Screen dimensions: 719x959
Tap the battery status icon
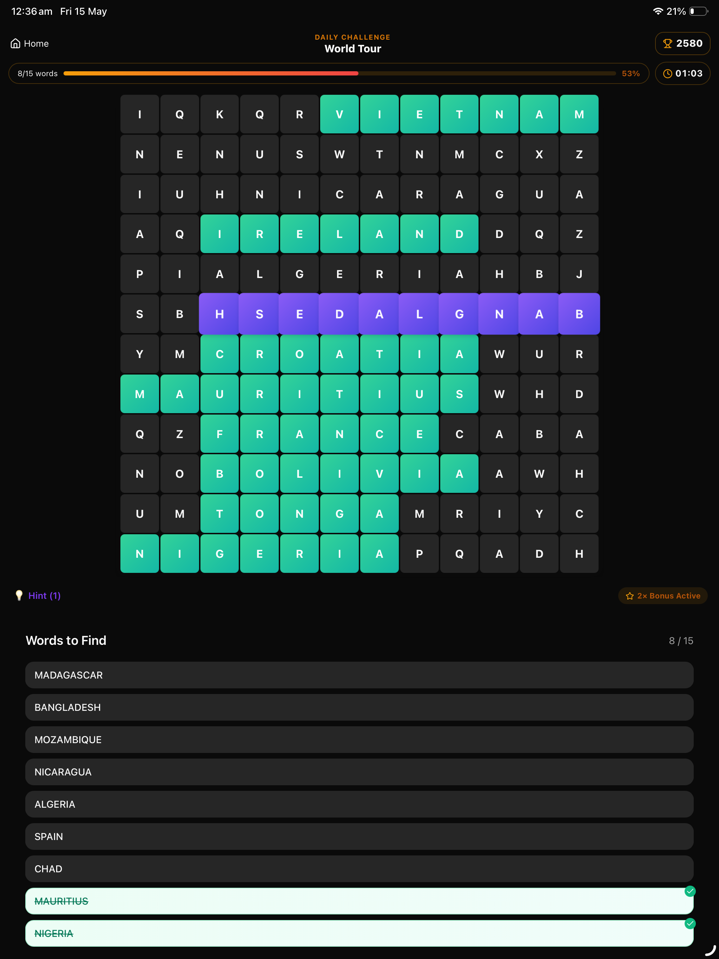pos(699,11)
